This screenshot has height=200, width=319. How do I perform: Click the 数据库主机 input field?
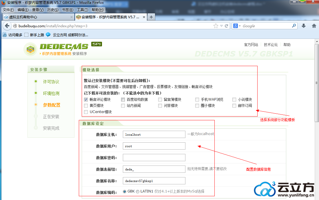coord(154,134)
